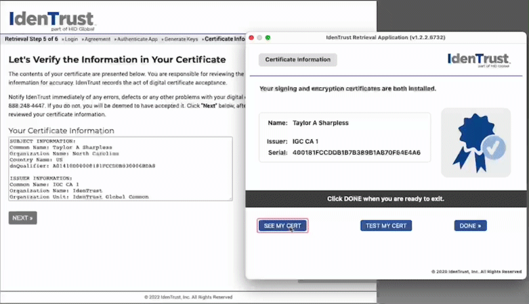Close the Retrieval Application window with the red button
Screen dimensions: 529x304
(251, 37)
